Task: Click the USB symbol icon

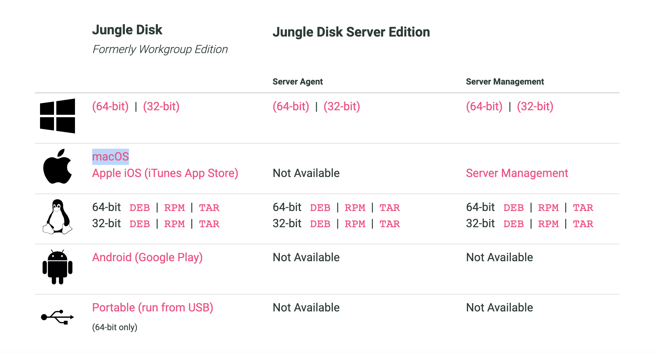Action: click(58, 317)
